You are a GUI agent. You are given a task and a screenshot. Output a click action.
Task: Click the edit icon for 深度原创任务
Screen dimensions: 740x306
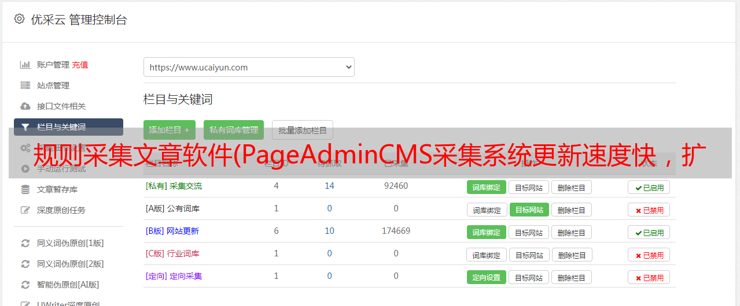[x=25, y=210]
